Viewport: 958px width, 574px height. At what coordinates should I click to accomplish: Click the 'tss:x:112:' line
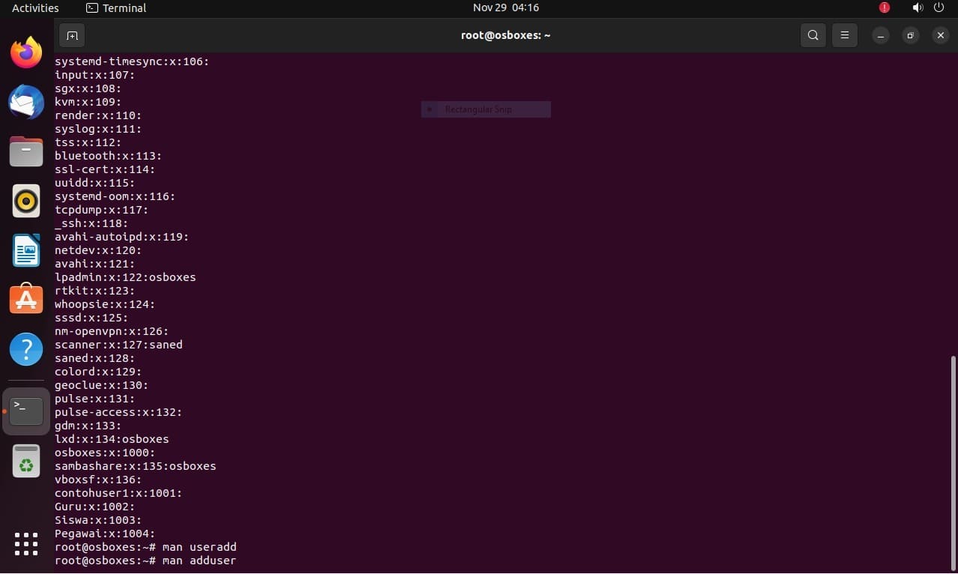[88, 142]
